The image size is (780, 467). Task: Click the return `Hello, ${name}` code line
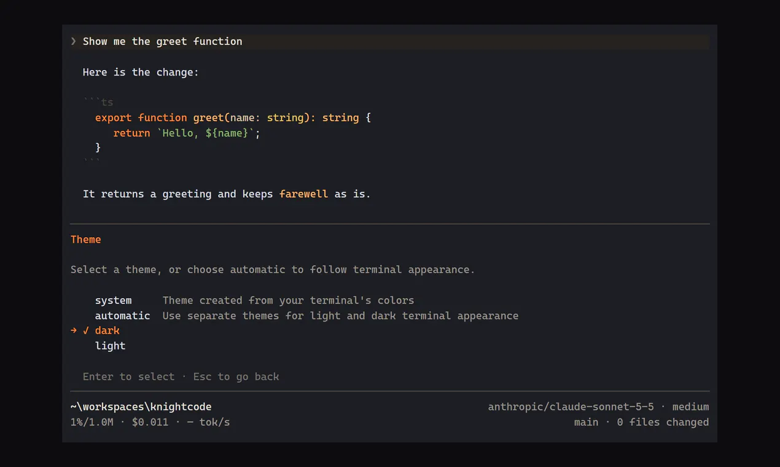187,133
